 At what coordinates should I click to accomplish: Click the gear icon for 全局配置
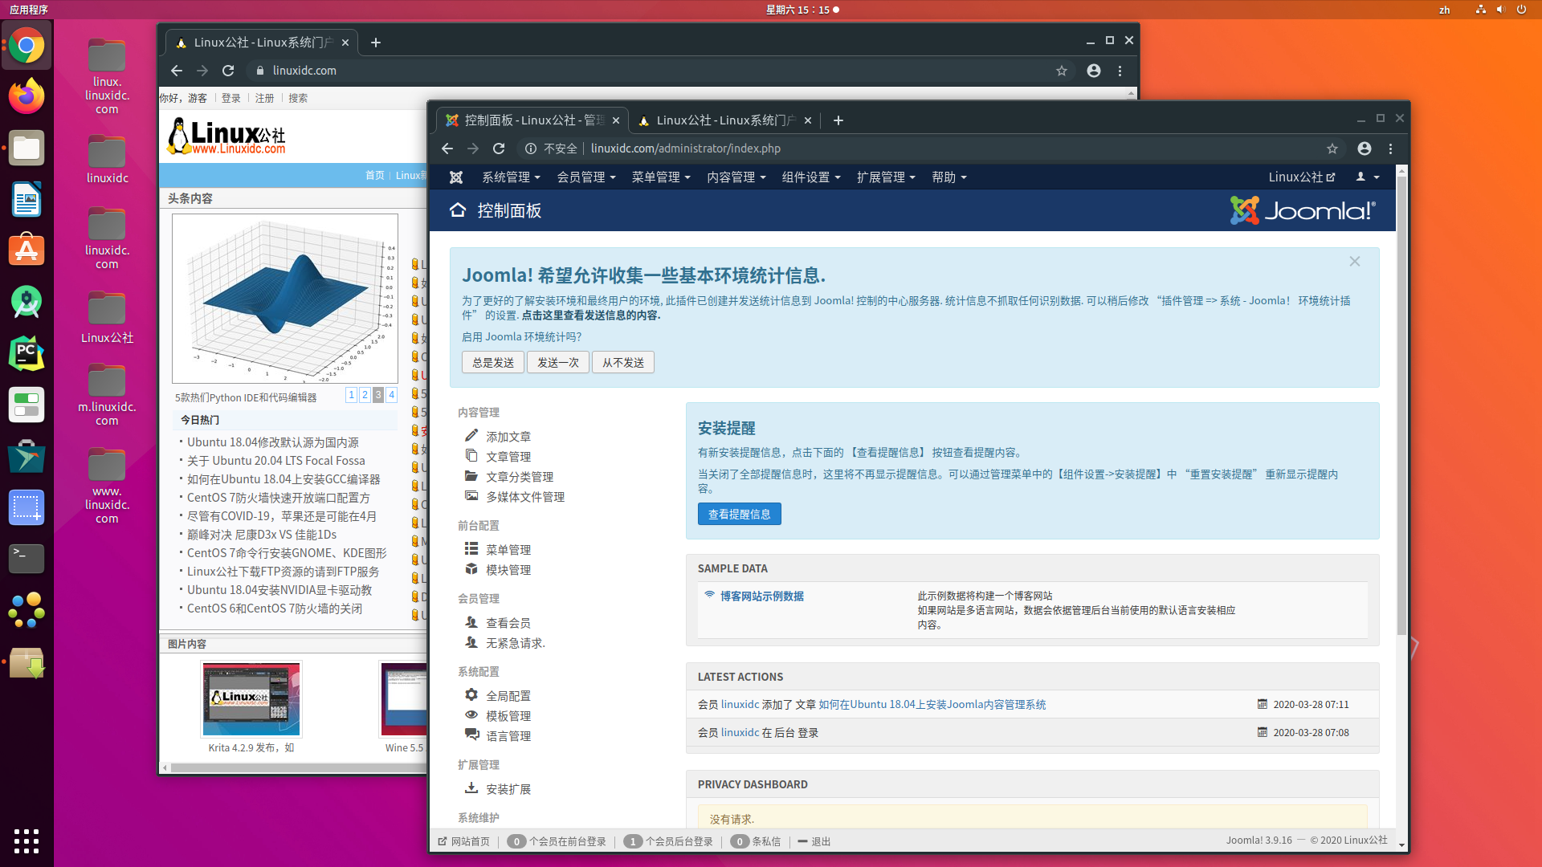pyautogui.click(x=471, y=694)
